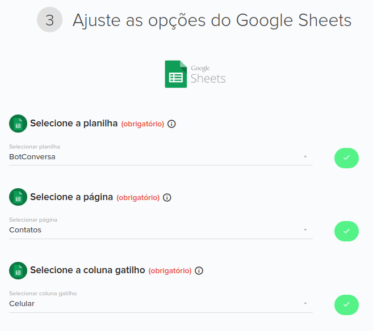Expand the página dropdown arrow
The width and height of the screenshot is (373, 331).
click(305, 230)
